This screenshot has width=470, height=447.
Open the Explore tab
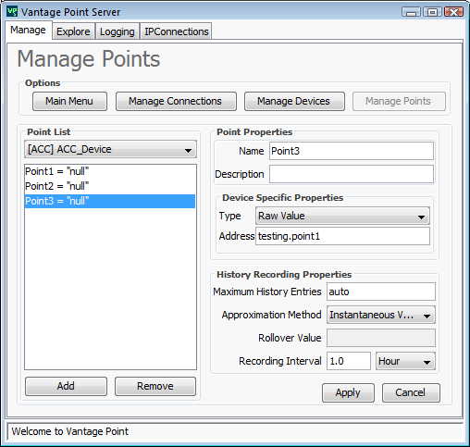coord(73,31)
